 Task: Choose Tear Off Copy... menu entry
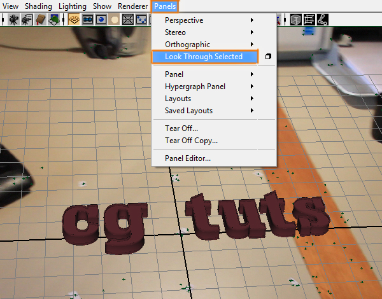point(191,141)
